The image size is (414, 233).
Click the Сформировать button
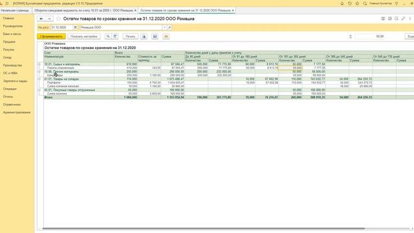[x=51, y=36]
